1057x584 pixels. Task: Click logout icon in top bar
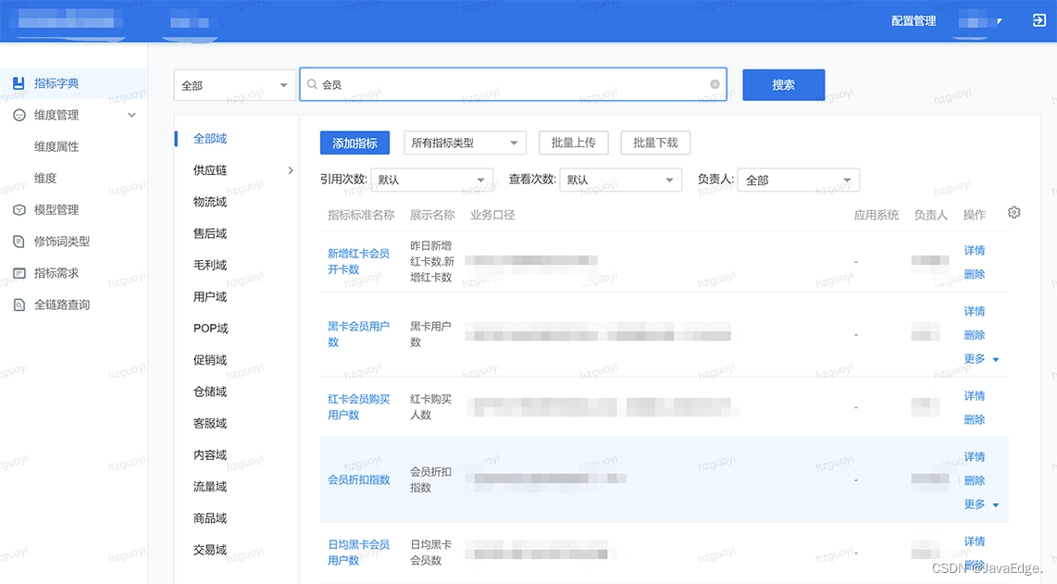tap(1038, 21)
